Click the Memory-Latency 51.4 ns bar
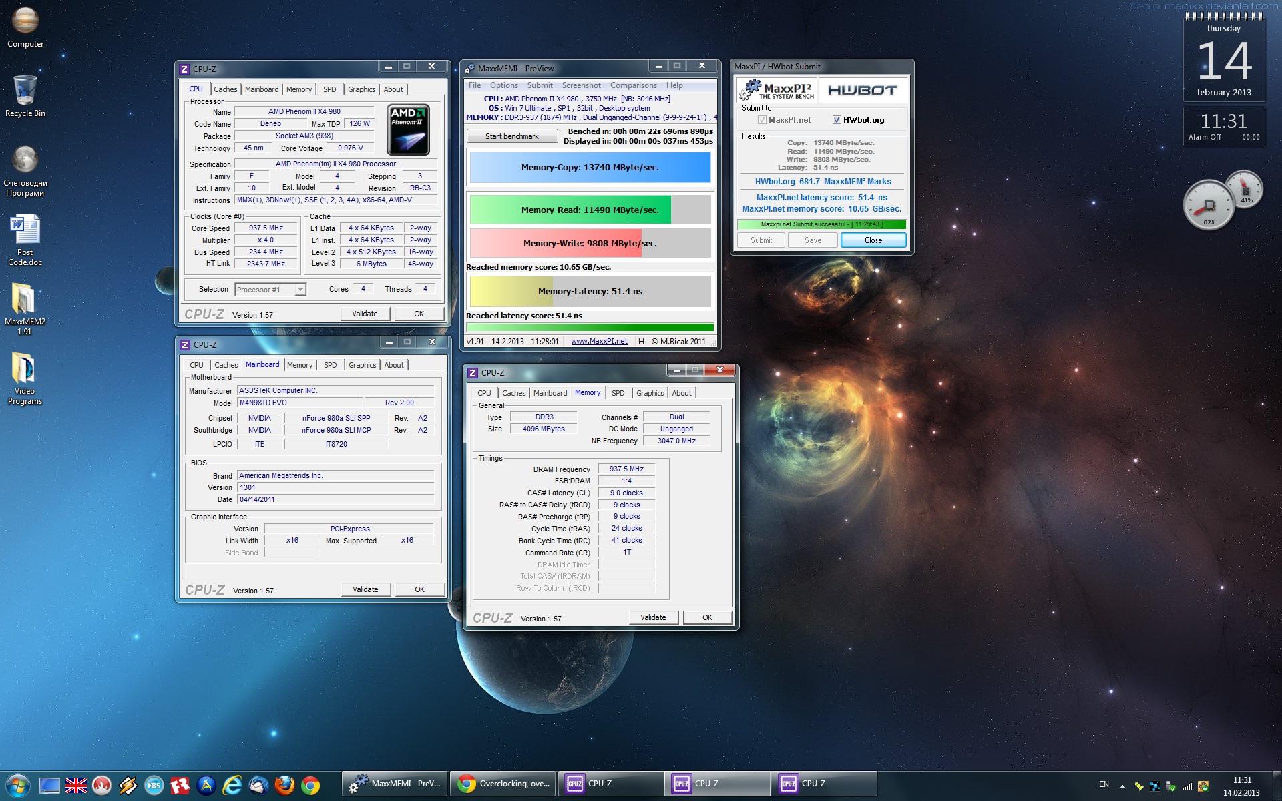This screenshot has width=1282, height=801. click(590, 292)
